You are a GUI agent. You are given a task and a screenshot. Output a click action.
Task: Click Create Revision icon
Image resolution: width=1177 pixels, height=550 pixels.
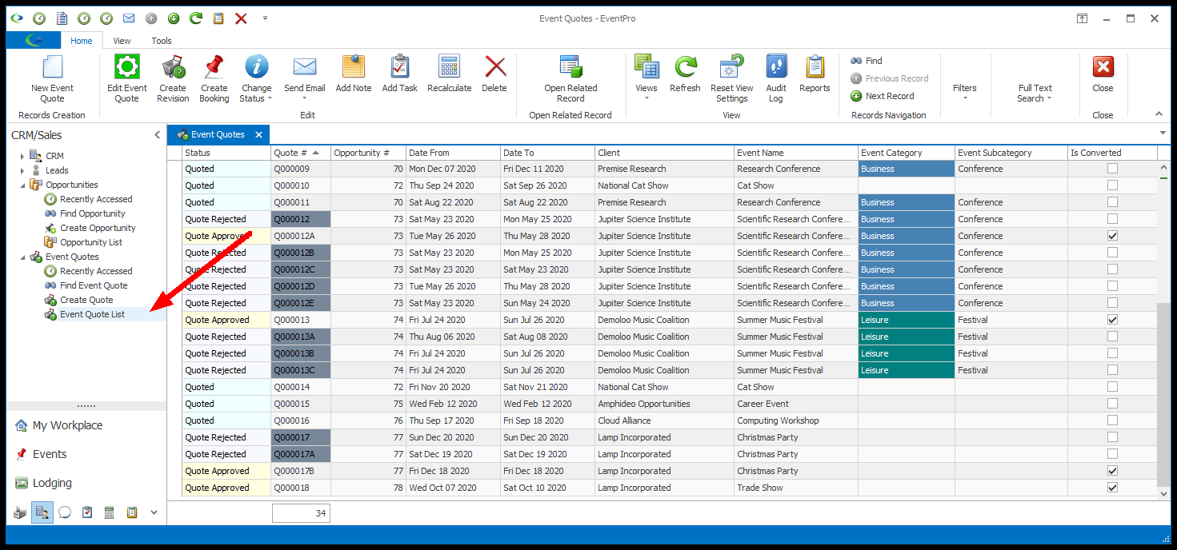pyautogui.click(x=173, y=67)
